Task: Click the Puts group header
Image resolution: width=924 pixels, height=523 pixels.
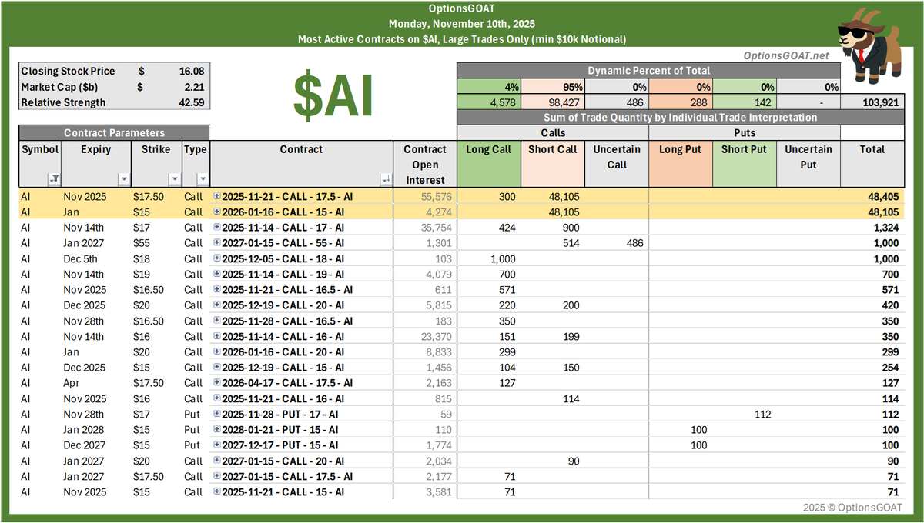Action: tap(744, 133)
